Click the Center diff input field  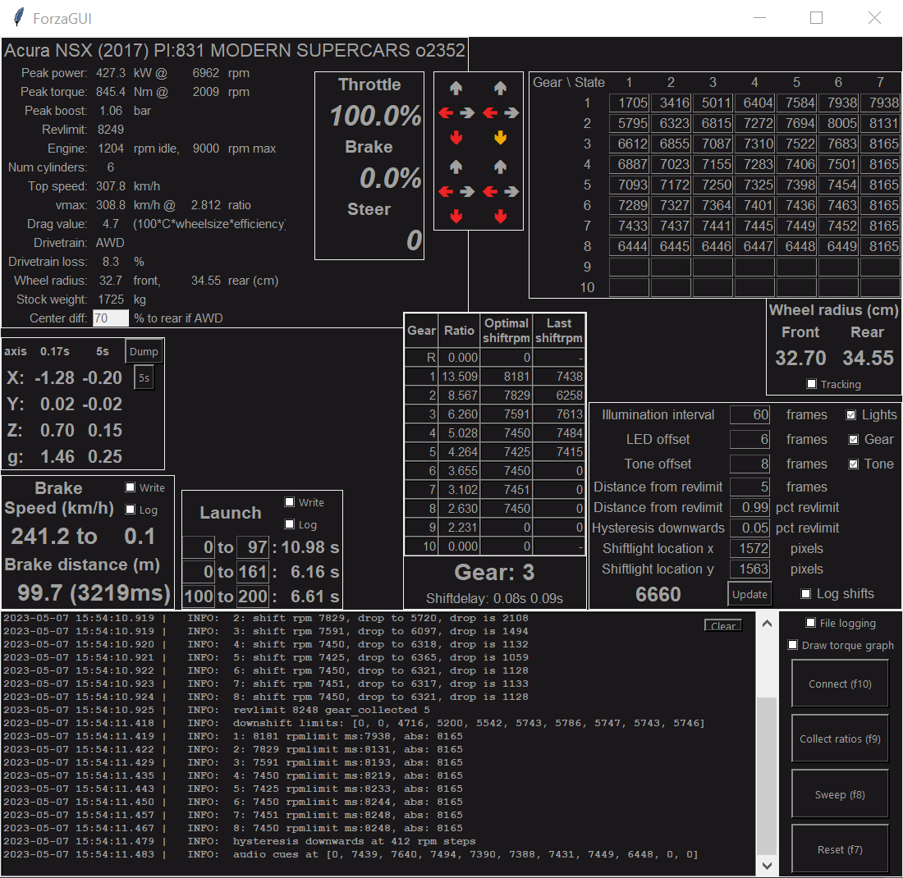(110, 318)
